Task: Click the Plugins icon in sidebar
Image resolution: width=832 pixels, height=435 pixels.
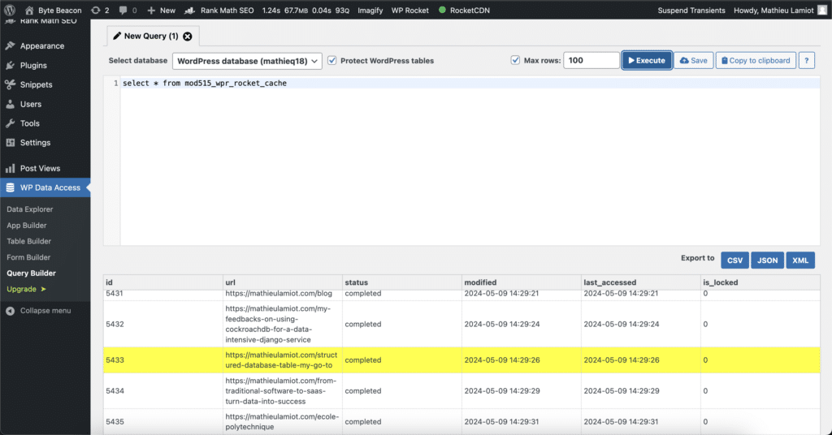Action: pos(10,66)
